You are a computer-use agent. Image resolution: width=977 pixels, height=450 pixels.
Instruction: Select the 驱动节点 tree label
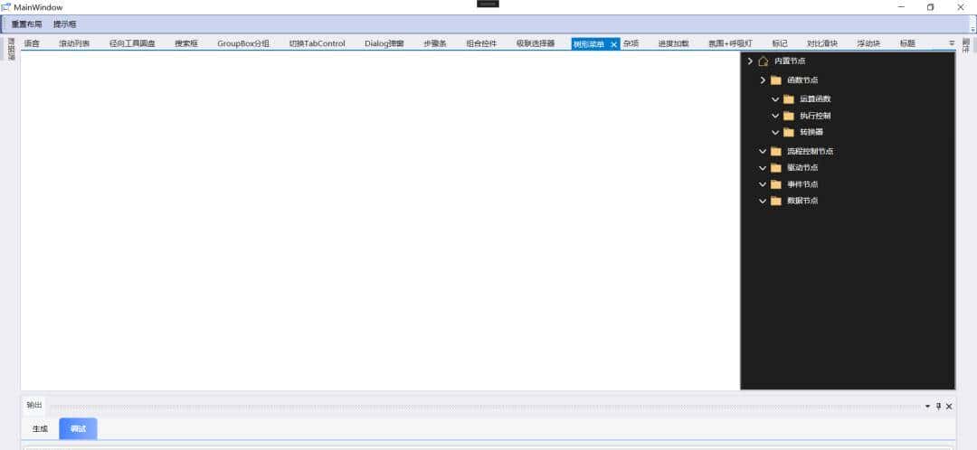point(802,168)
